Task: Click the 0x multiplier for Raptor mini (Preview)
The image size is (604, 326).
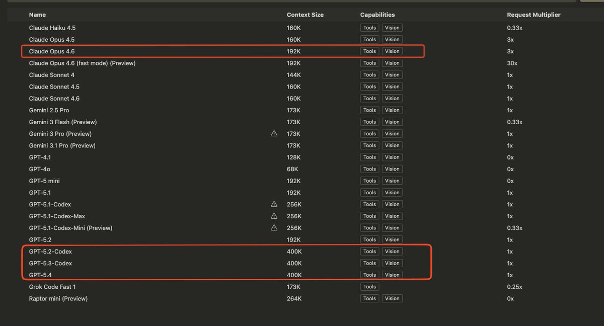Action: [x=510, y=298]
